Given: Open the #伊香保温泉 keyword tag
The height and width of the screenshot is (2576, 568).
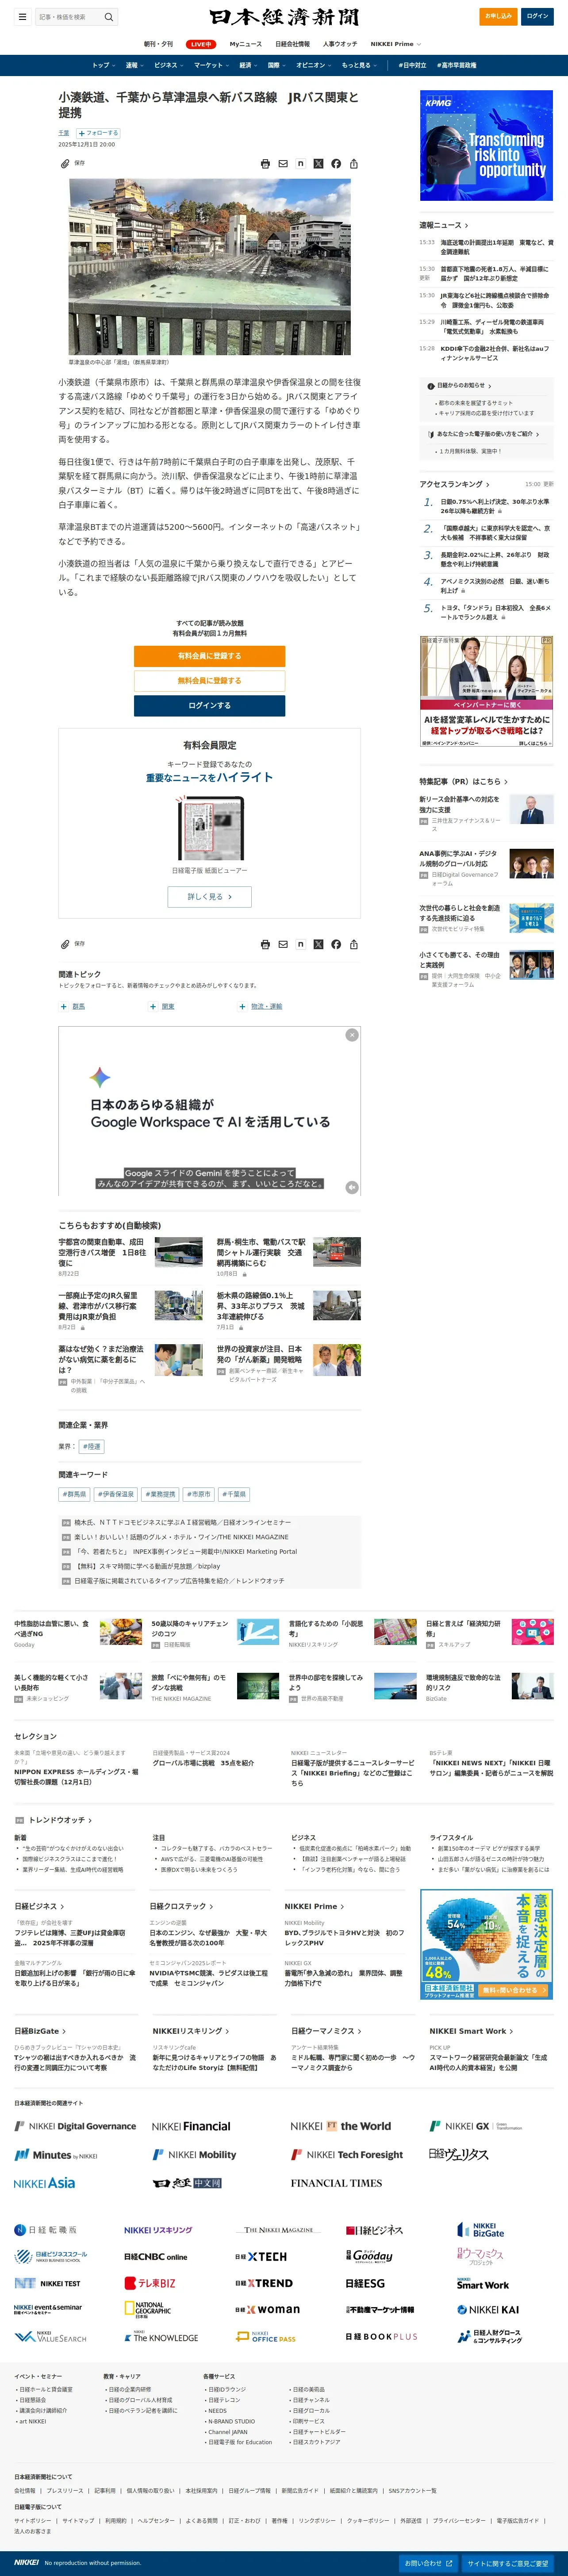Looking at the screenshot, I should coord(115,1494).
